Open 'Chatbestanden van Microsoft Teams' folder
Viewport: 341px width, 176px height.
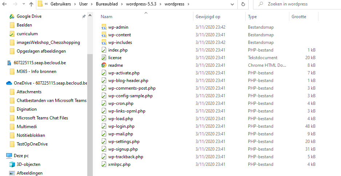52,101
